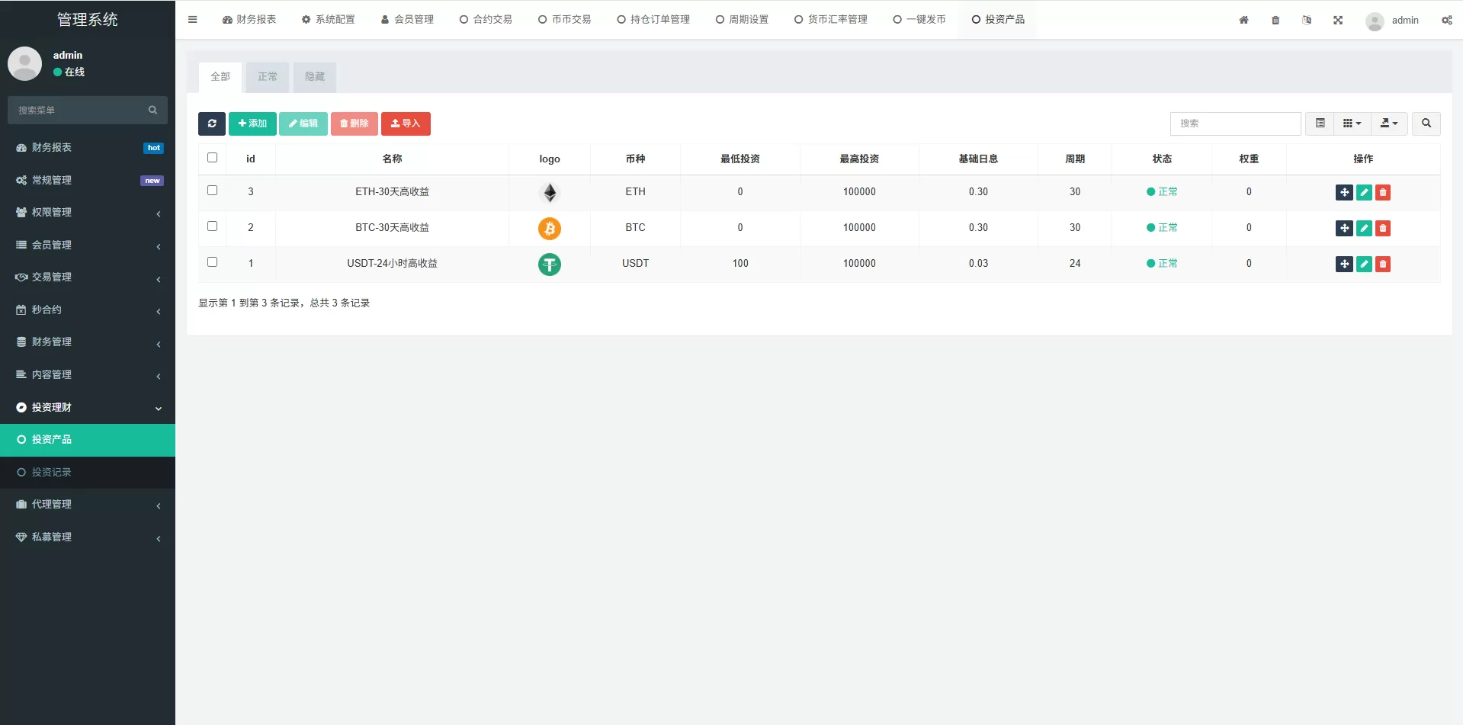Click the home icon in top bar
Viewport: 1463px width, 725px height.
[1243, 21]
